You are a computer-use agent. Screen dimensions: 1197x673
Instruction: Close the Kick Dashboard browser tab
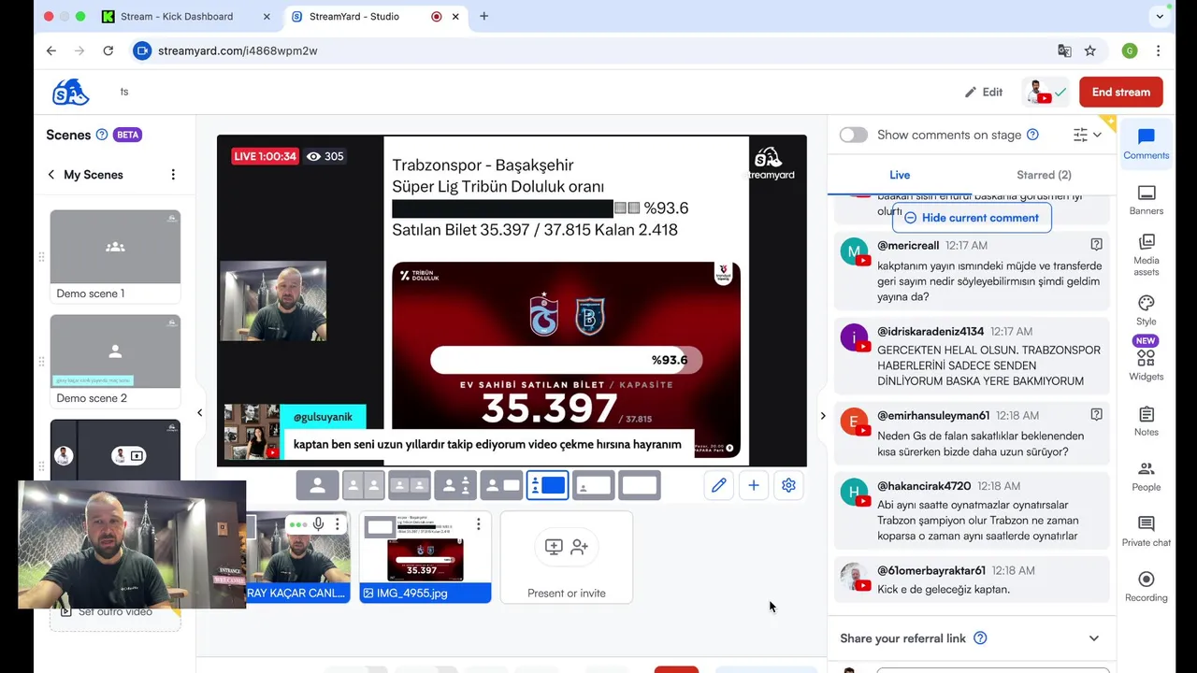(x=267, y=17)
